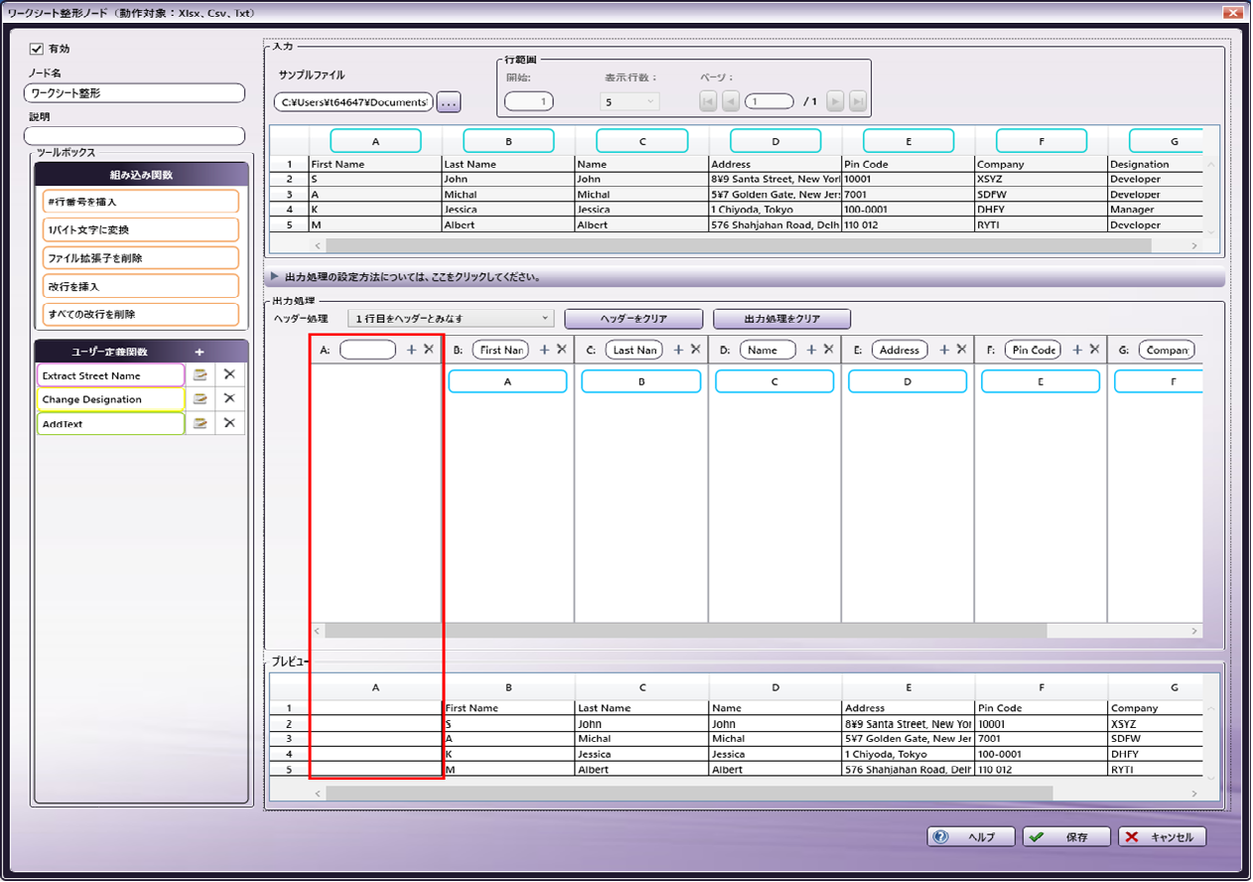Remove output column D Name
The image size is (1253, 882).
tap(828, 350)
